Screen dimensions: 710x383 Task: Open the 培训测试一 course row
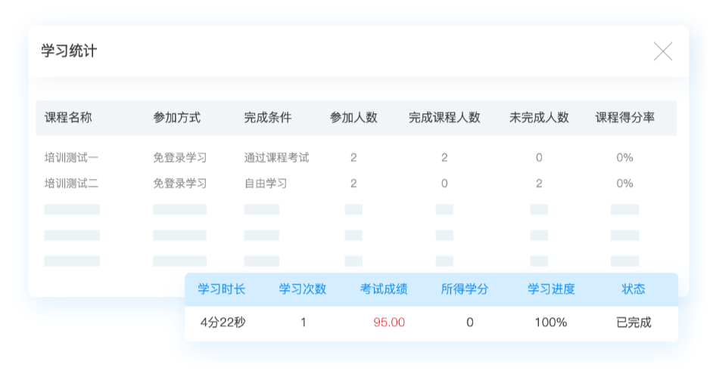(x=71, y=158)
